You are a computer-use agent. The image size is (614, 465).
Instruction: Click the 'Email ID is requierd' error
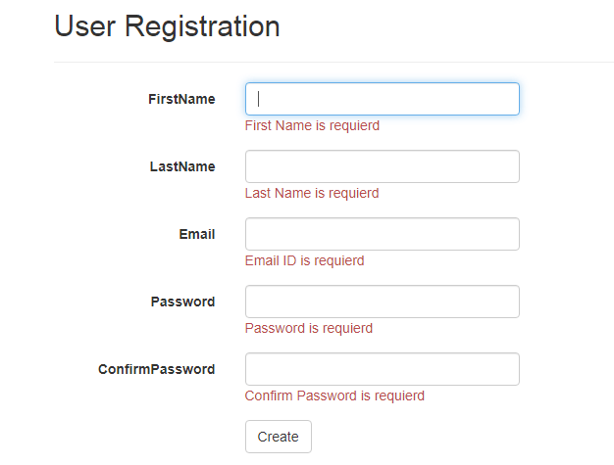pyautogui.click(x=304, y=260)
